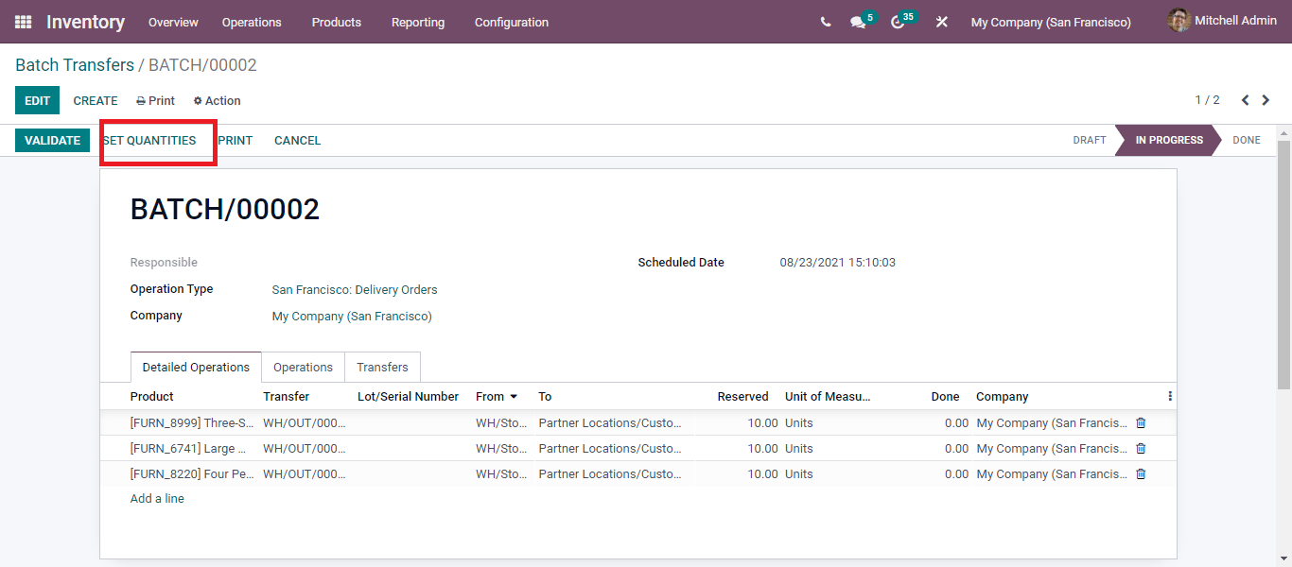Screen dimensions: 1292x567
Task: Select the IN PROGRESS status stage
Action: coord(1169,140)
